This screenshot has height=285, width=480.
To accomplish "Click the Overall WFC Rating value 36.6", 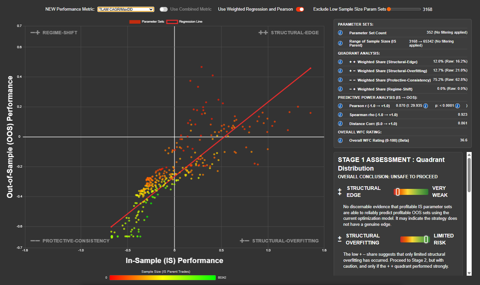I will [464, 140].
